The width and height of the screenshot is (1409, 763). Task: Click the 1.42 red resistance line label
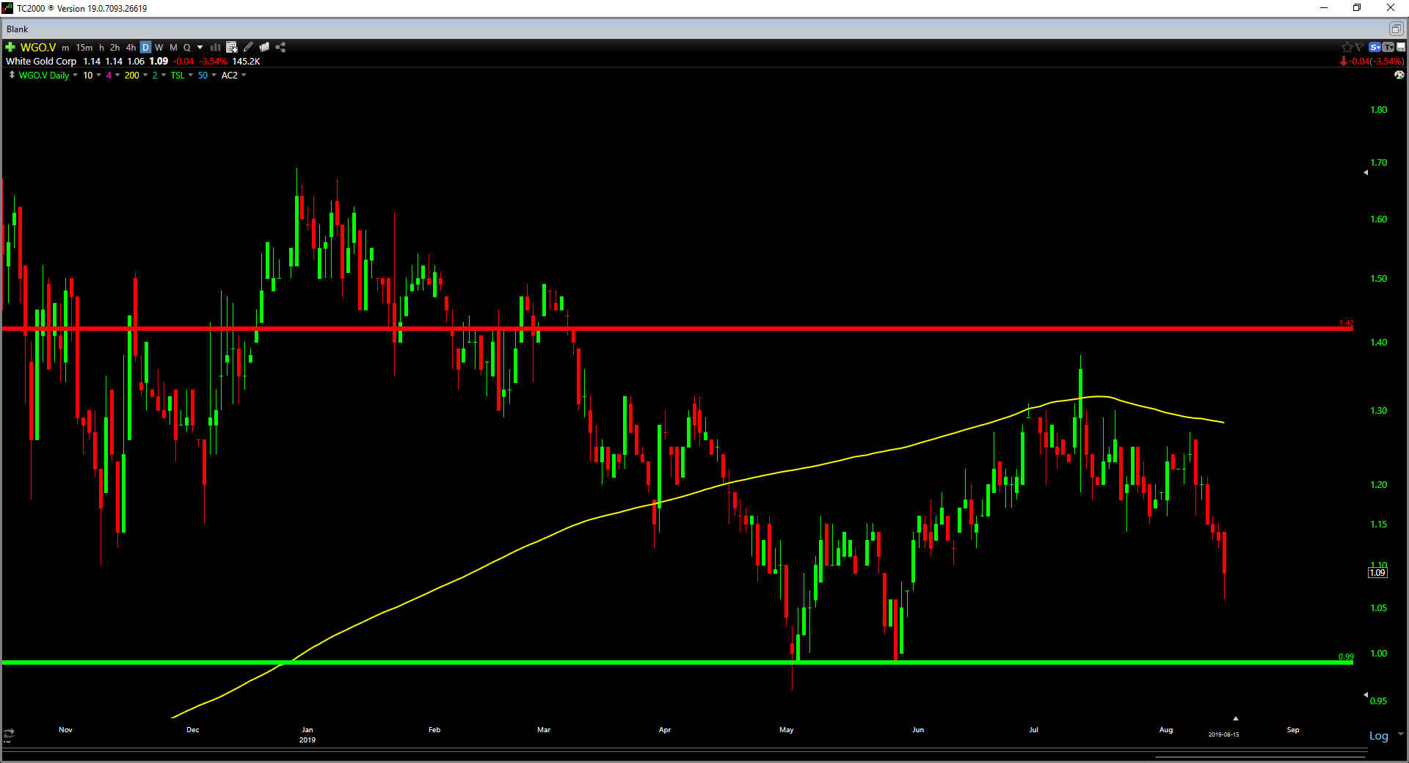1346,323
